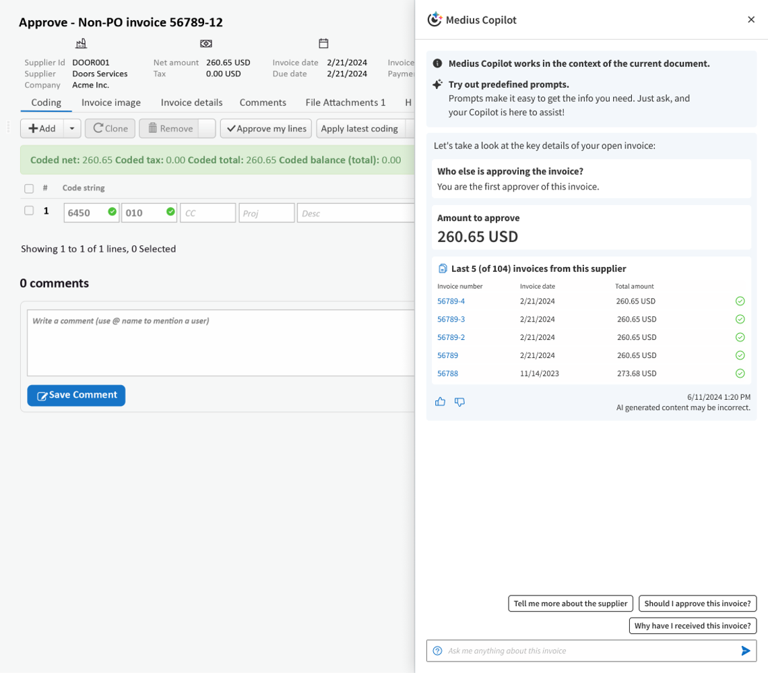Click Why have I received this invoice prompt
This screenshot has height=673, width=768.
693,625
